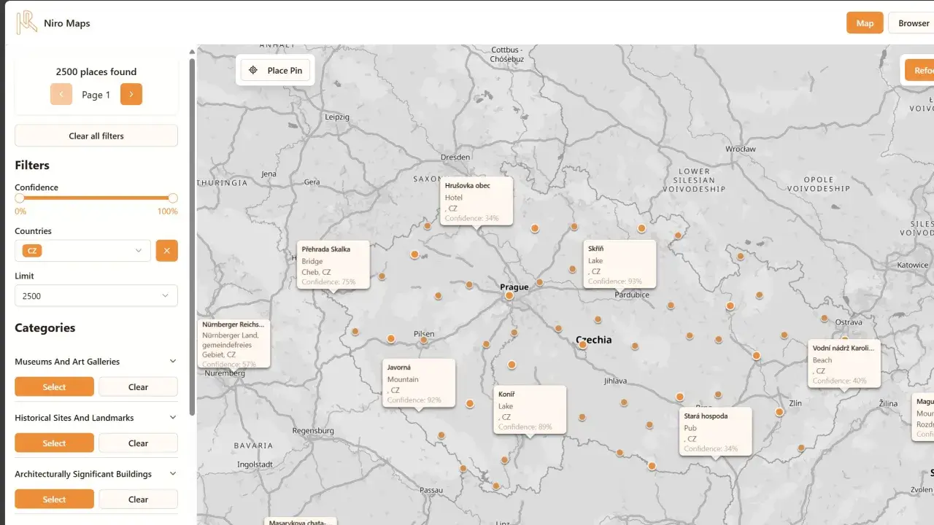This screenshot has width=934, height=525.
Task: Clear Architecturally Significant Buildings selection
Action: [138, 499]
